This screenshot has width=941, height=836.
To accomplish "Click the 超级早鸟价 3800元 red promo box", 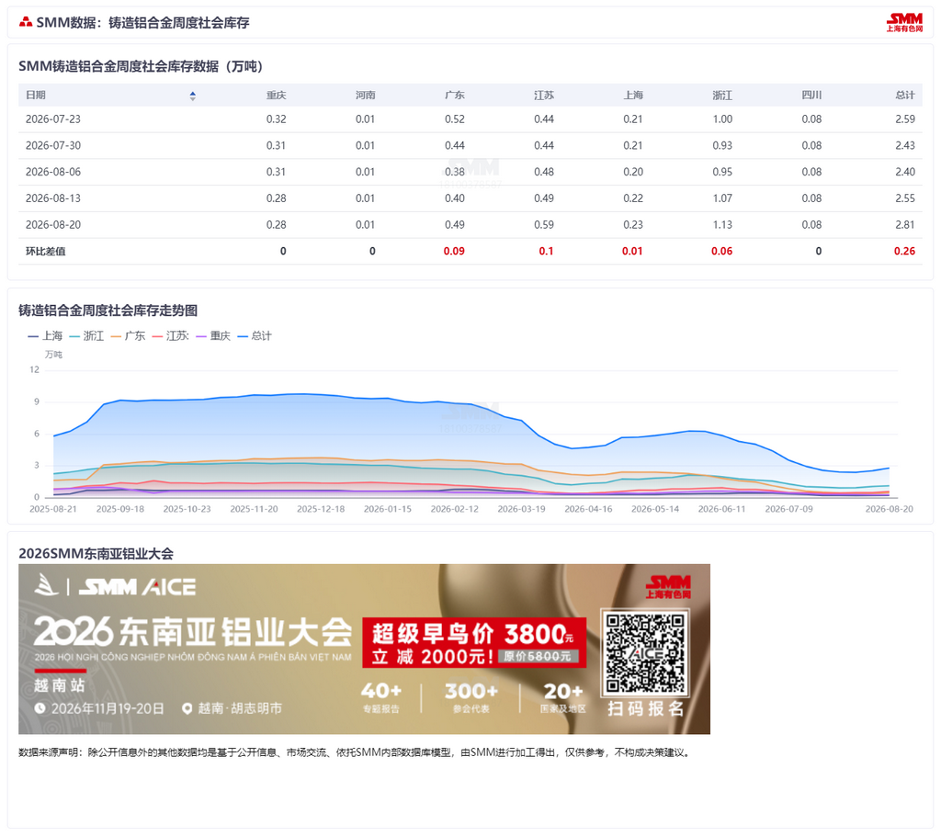I will [x=474, y=642].
